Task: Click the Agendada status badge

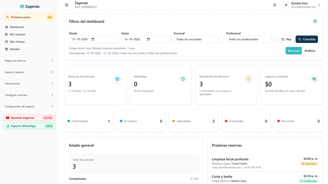Action: point(309,164)
